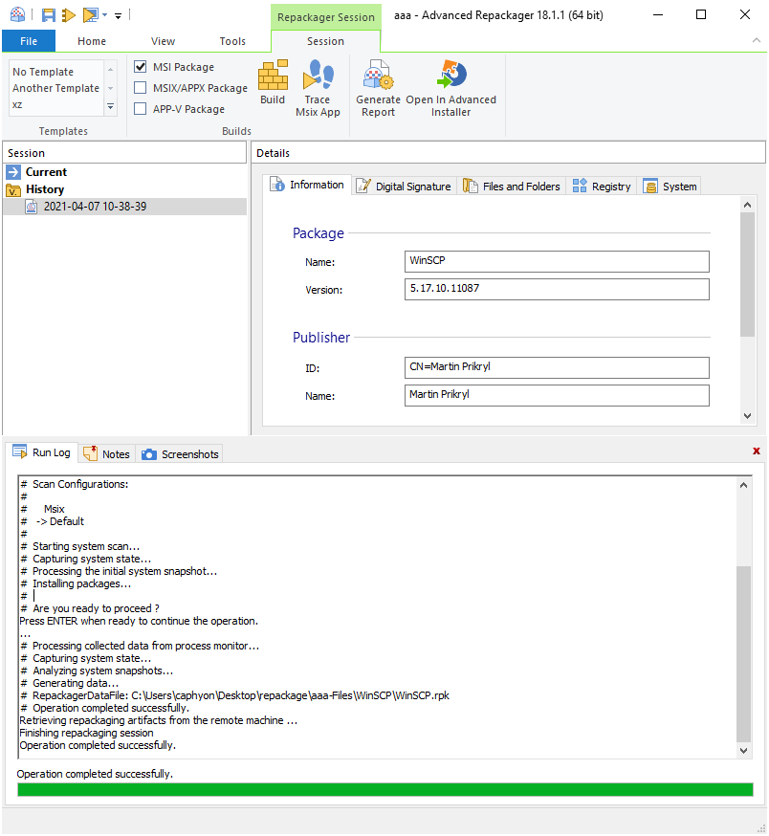Launch Trace Msix App
Viewport: 769px width, 836px height.
coord(318,89)
